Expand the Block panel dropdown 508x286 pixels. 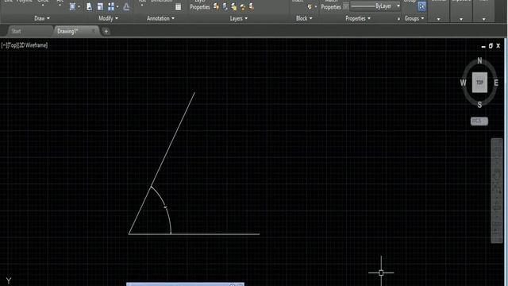tap(304, 18)
